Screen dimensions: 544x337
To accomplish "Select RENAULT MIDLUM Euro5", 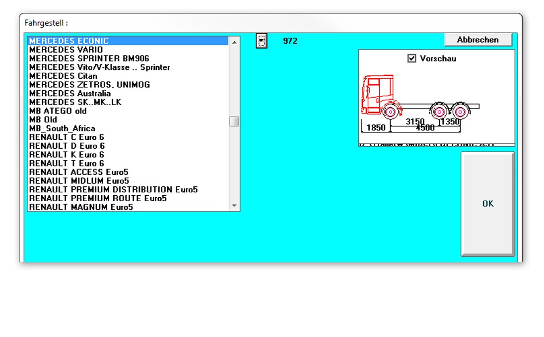I will pyautogui.click(x=128, y=181).
